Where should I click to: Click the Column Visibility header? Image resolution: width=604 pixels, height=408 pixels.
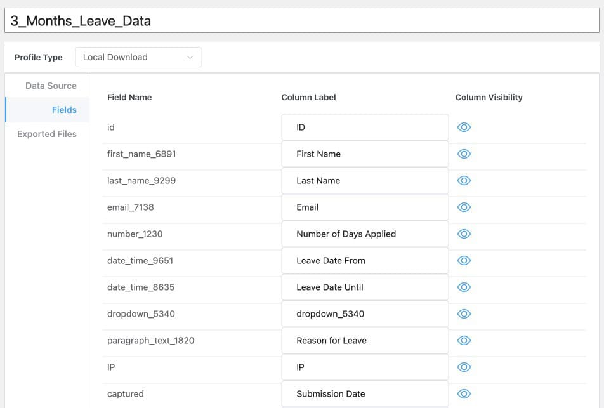click(489, 97)
